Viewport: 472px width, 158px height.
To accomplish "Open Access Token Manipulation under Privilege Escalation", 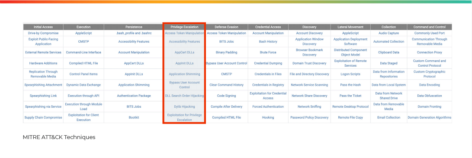I will (x=185, y=33).
